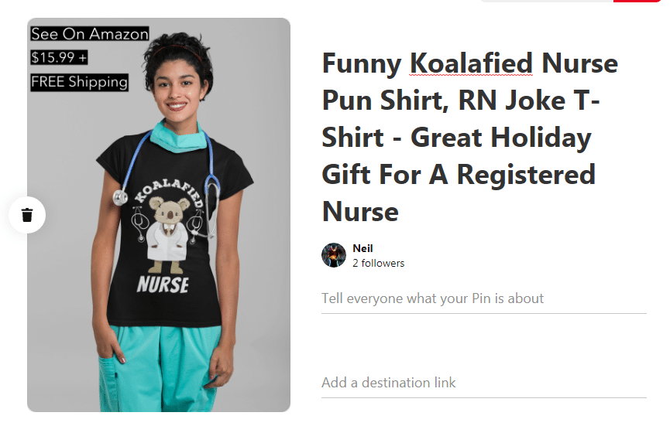The height and width of the screenshot is (426, 670).
Task: Delete the pin image with trash icon
Action: click(x=27, y=215)
